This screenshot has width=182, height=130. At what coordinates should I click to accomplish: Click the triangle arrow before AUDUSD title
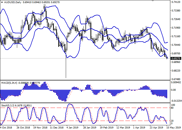click(2, 2)
